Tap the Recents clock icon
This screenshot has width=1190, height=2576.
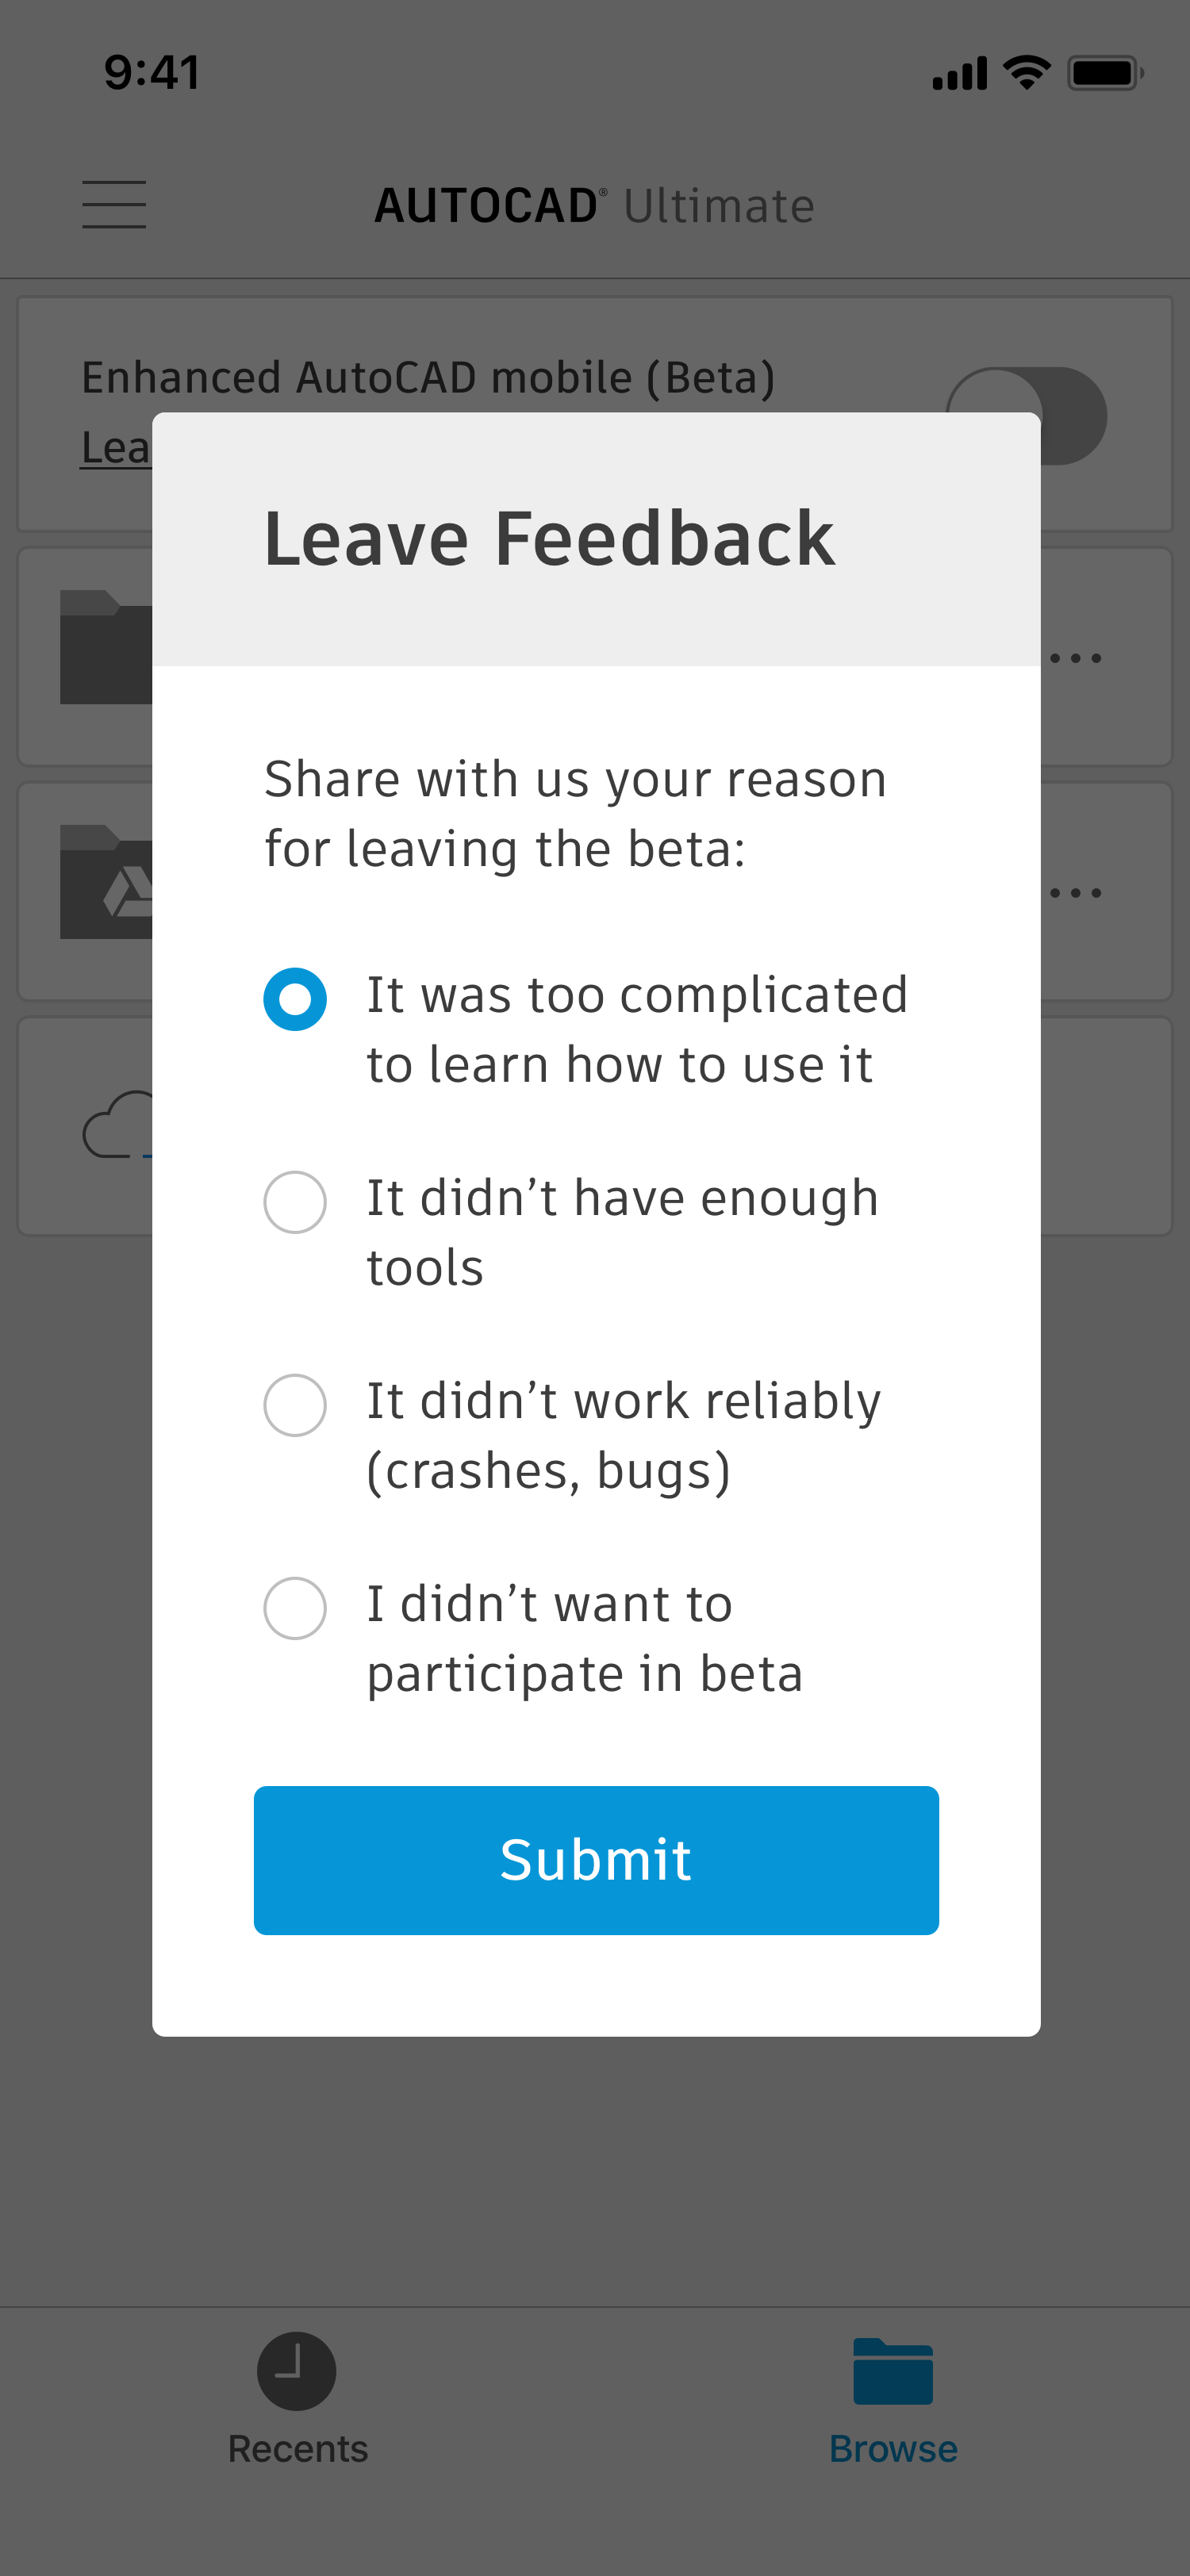pyautogui.click(x=296, y=2371)
